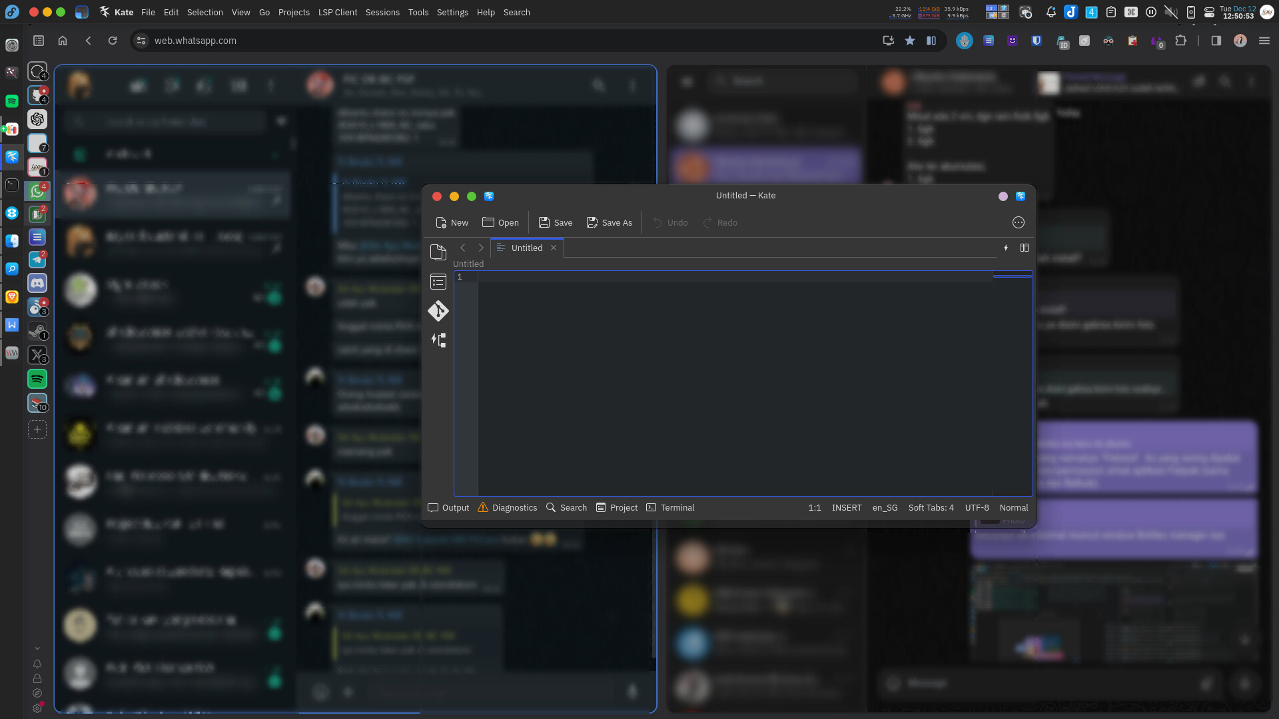Image resolution: width=1279 pixels, height=719 pixels.
Task: Close the Untitled tab
Action: coord(554,248)
